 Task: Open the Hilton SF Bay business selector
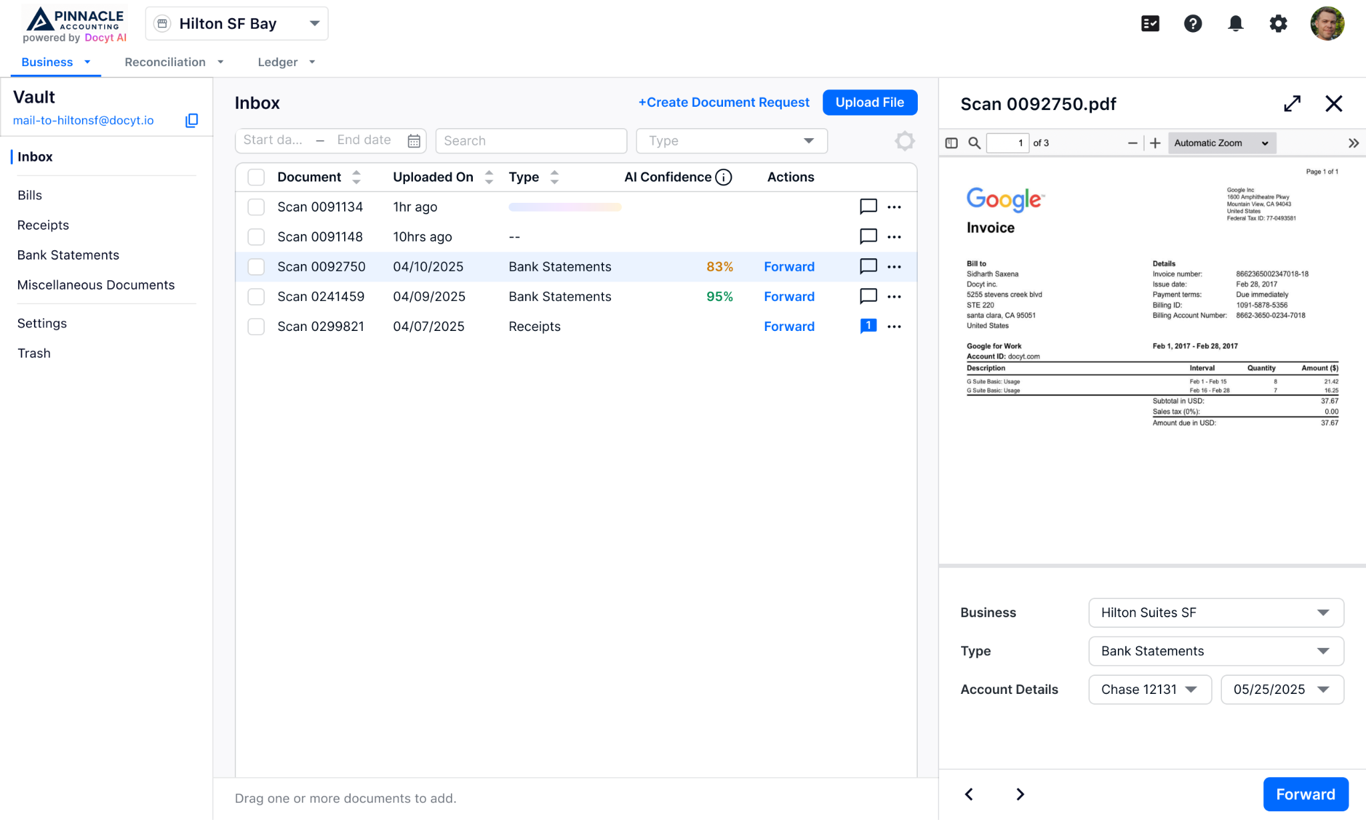(x=237, y=24)
